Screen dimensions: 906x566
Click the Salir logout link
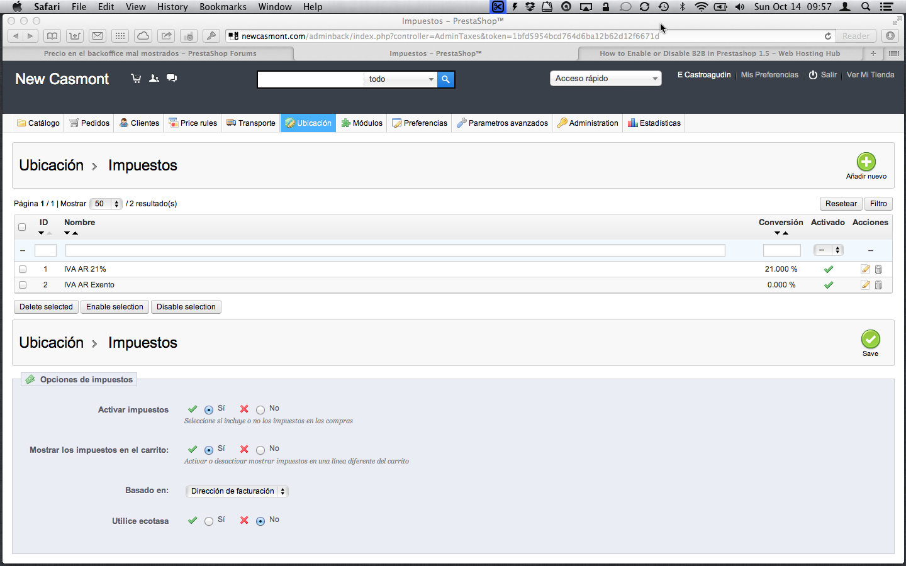point(824,75)
